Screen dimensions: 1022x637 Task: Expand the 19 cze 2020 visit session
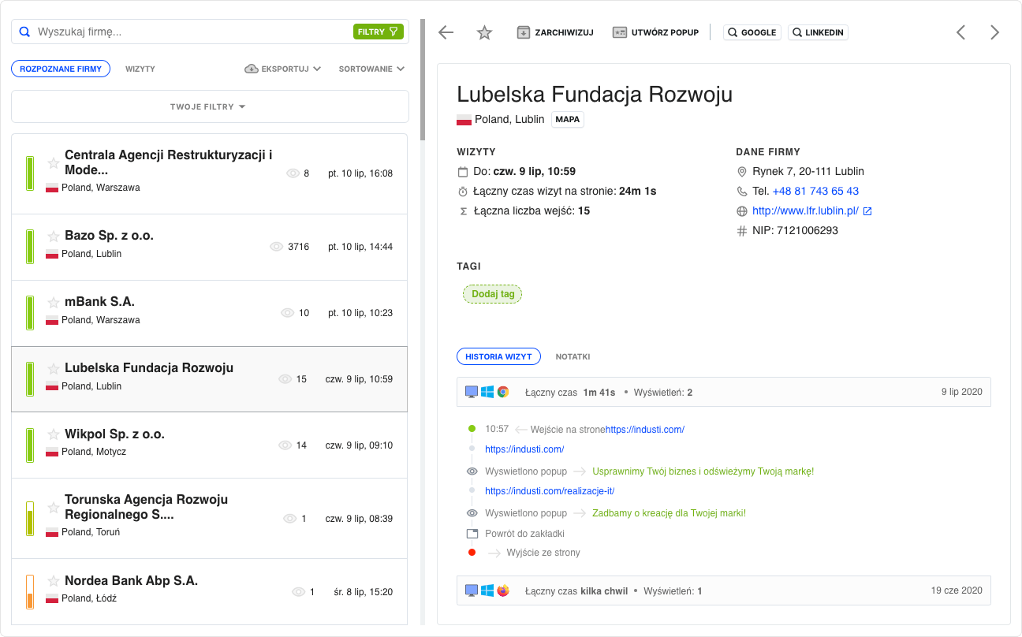coord(723,590)
